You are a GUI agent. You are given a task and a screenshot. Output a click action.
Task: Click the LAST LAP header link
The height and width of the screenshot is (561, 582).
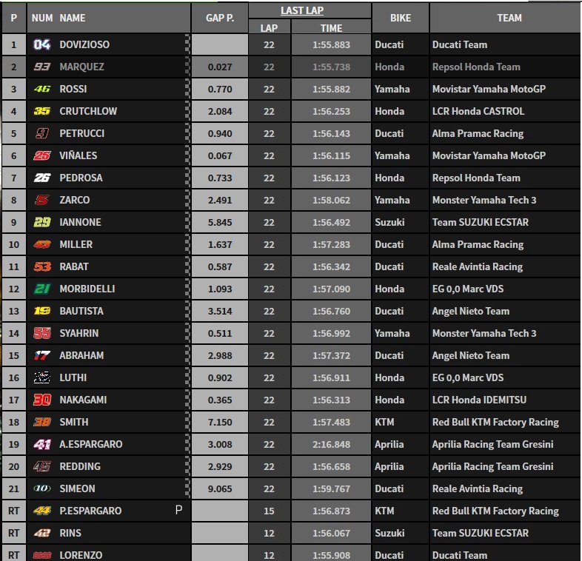coord(302,10)
